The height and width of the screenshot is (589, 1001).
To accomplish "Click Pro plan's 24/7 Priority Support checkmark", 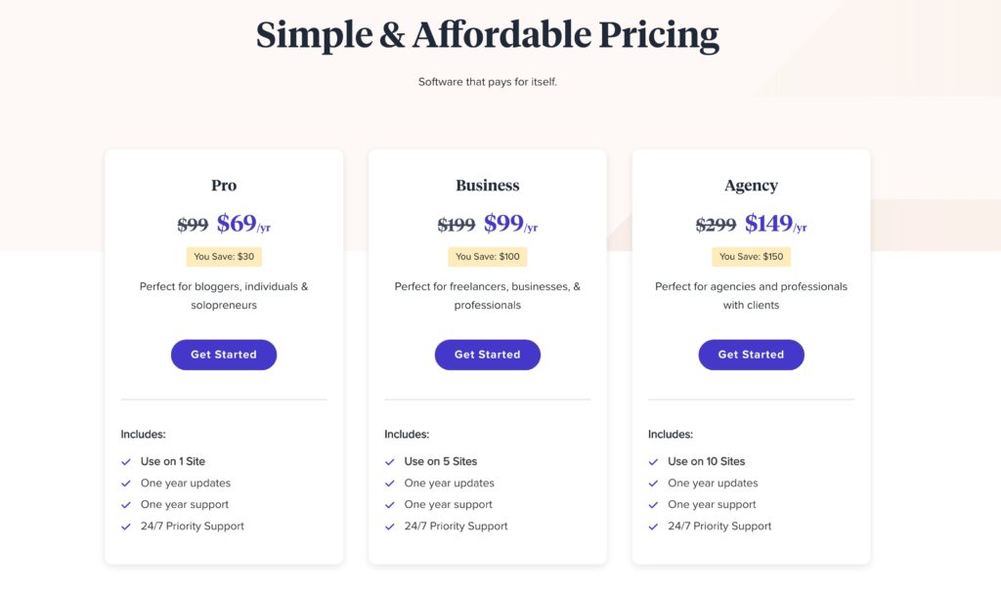I will click(126, 526).
